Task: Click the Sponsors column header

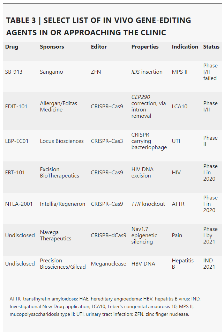Action: 52,47
